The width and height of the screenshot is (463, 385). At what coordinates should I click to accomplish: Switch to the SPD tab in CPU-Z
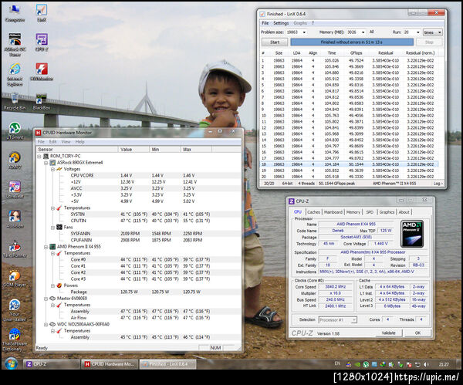tap(370, 212)
